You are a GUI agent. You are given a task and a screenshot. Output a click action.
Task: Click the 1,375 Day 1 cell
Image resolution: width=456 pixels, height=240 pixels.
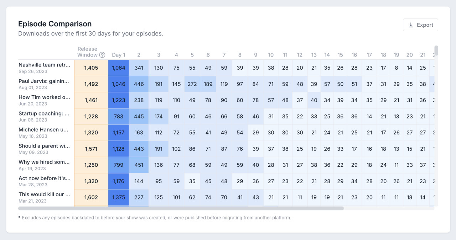point(119,197)
